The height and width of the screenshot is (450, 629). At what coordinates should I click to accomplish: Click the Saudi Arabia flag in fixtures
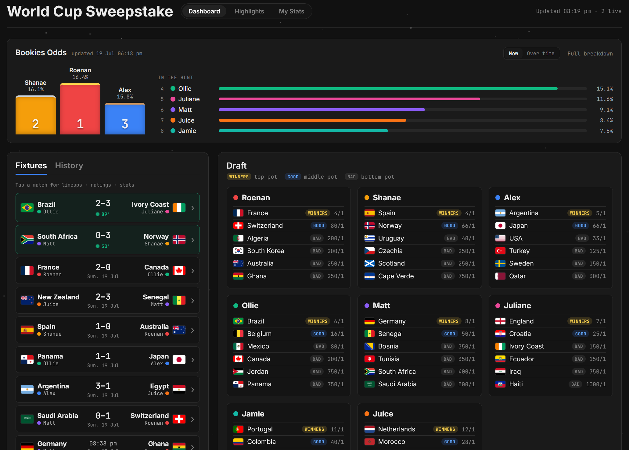pos(27,419)
